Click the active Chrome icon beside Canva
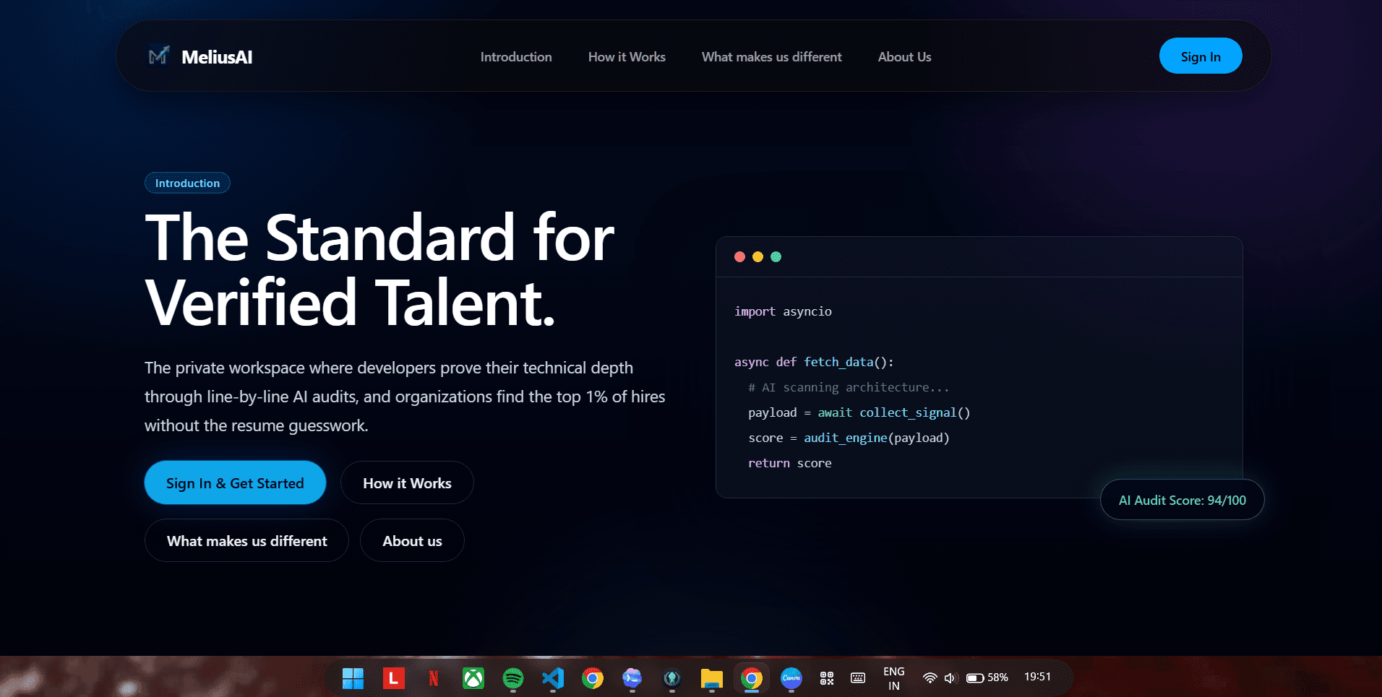 tap(752, 678)
